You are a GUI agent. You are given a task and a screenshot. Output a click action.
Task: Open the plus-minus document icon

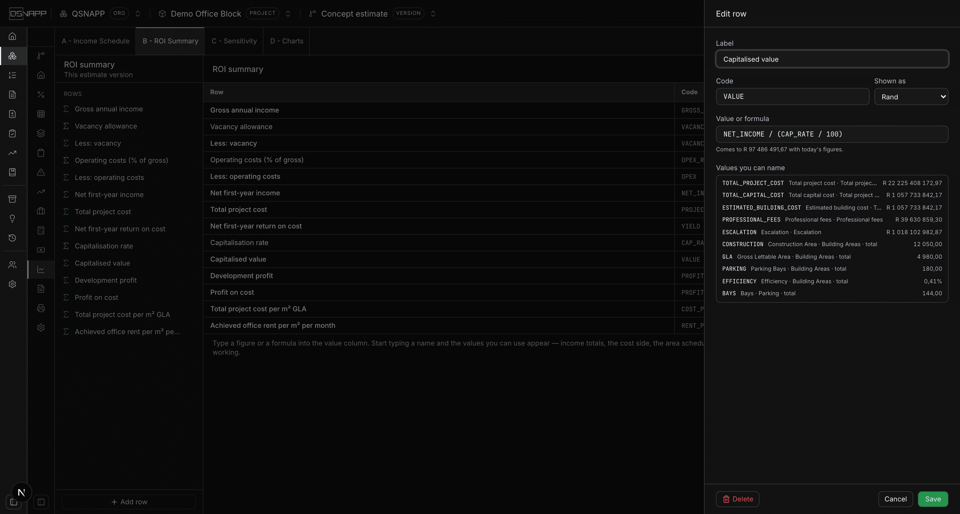click(12, 114)
